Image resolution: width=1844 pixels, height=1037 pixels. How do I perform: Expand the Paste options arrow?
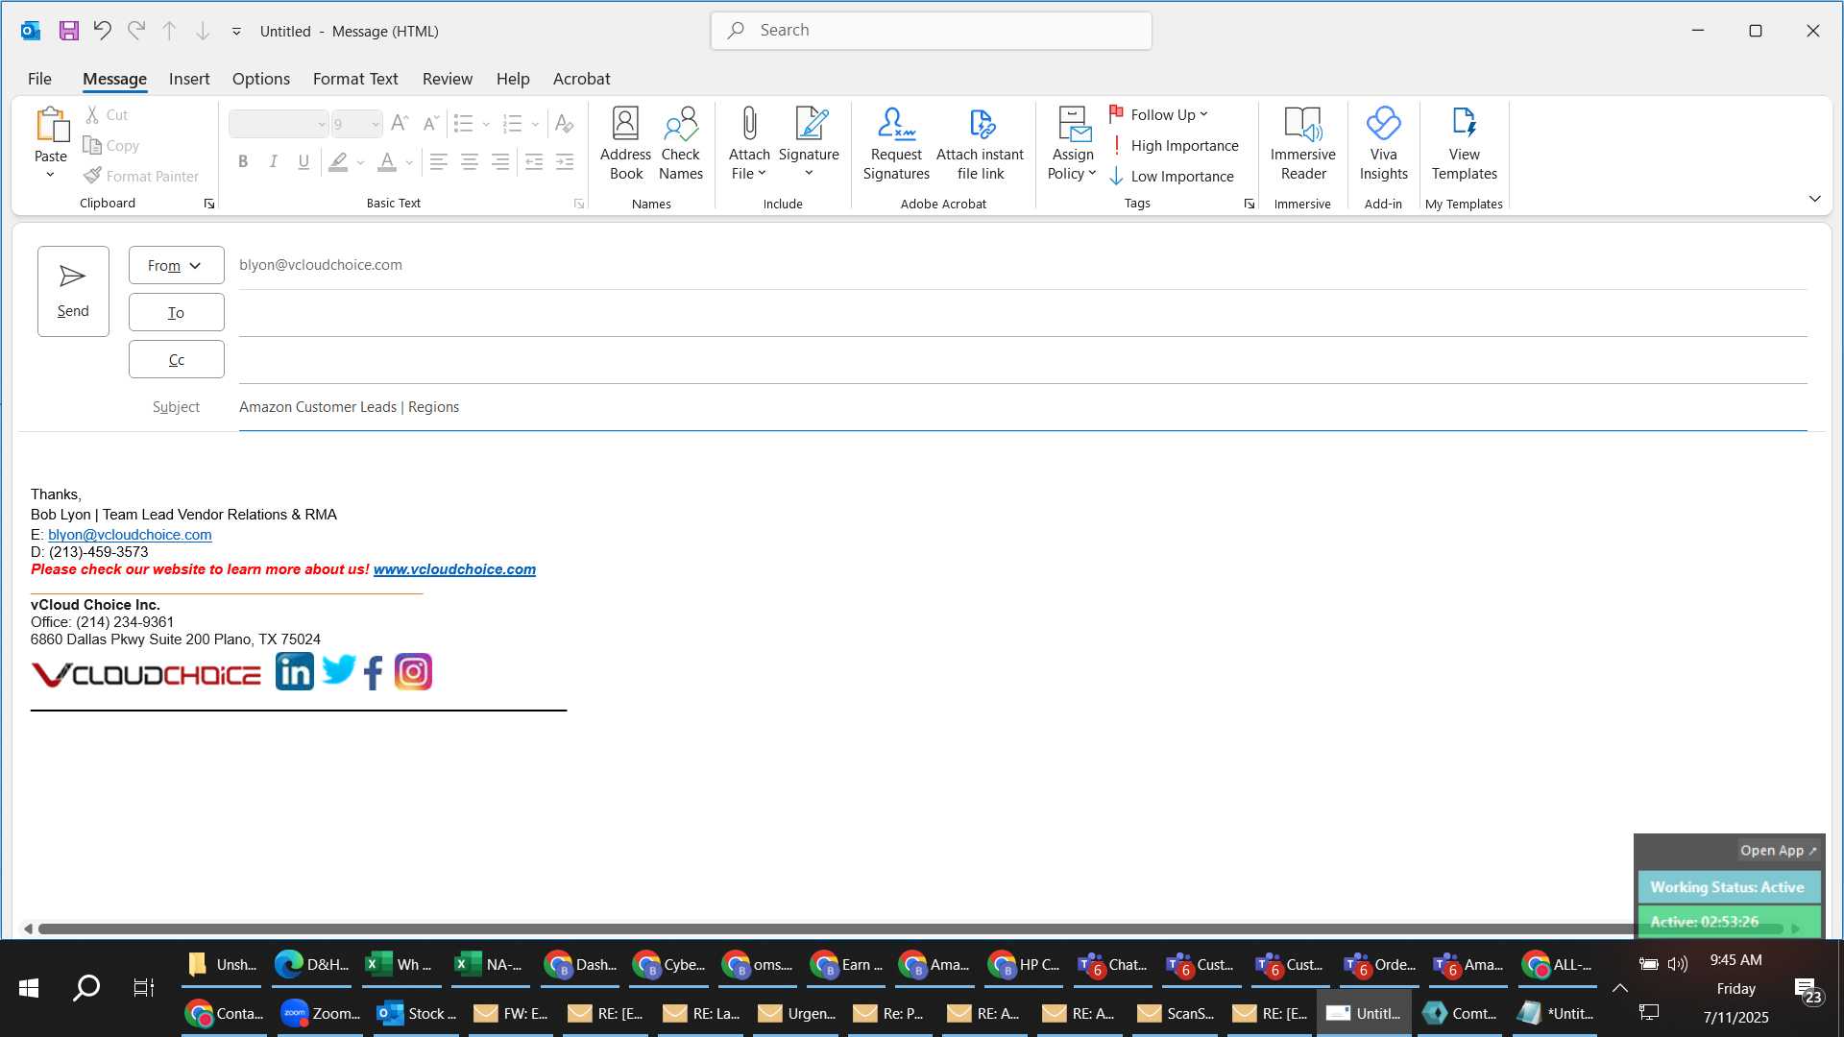coord(50,175)
